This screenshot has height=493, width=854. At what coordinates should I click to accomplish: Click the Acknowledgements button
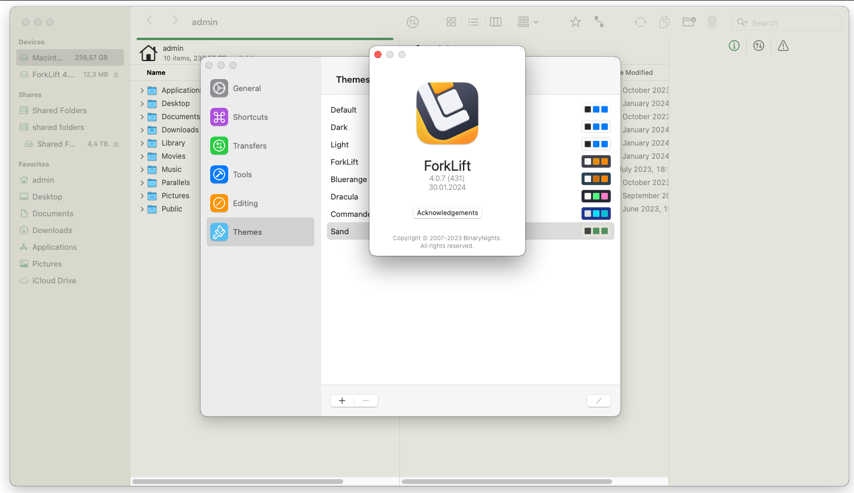pos(447,213)
